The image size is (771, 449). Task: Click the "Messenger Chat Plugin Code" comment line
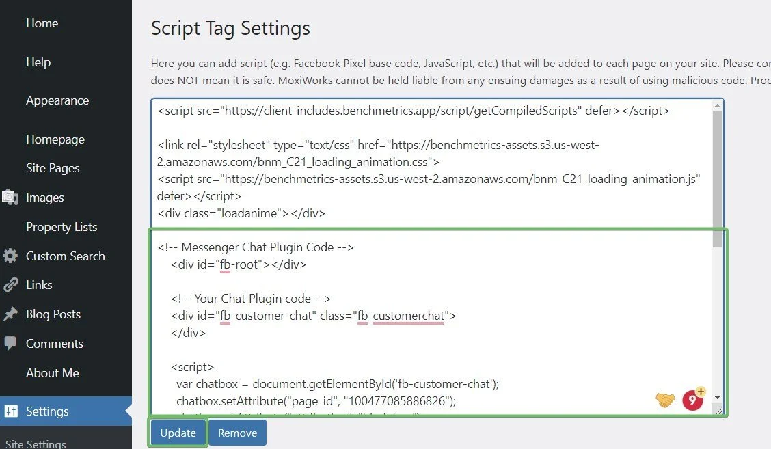pyautogui.click(x=256, y=247)
